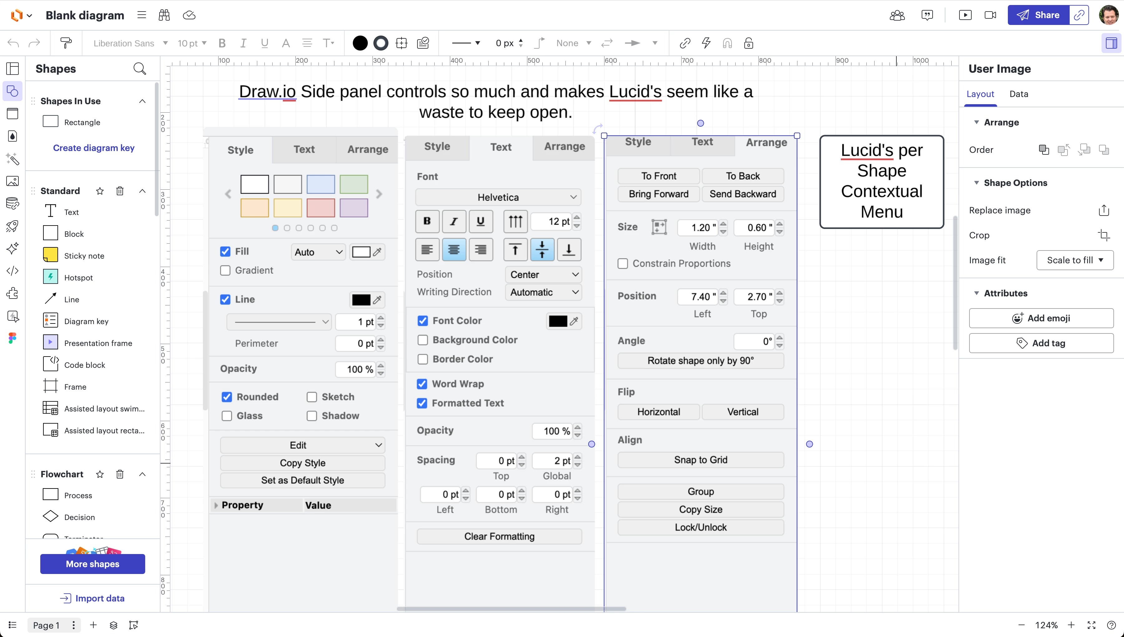
Task: Click the Rotate shape only by 90° button
Action: coord(700,361)
